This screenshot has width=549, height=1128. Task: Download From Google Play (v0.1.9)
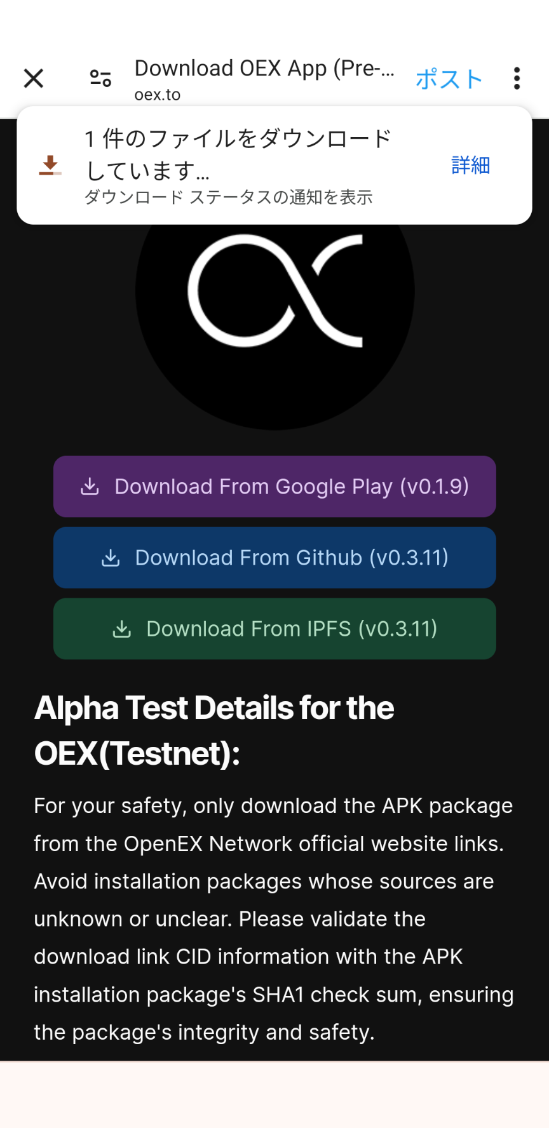[x=274, y=487]
